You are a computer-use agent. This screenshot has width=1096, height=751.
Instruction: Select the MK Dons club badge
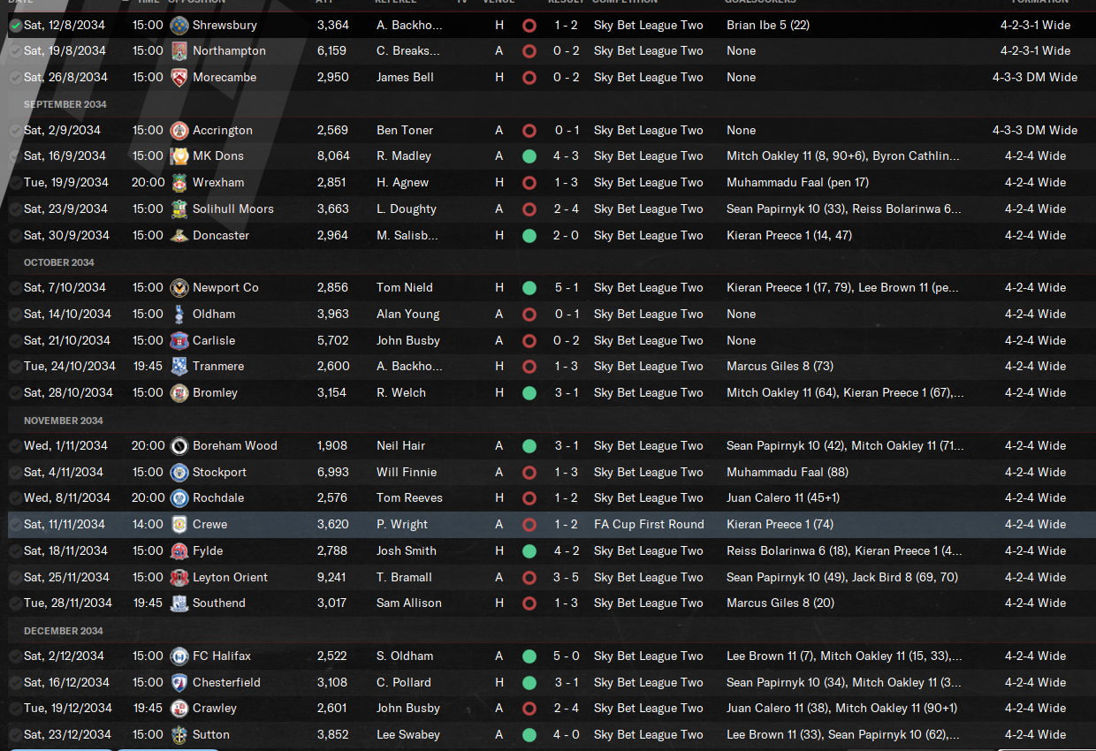point(179,156)
